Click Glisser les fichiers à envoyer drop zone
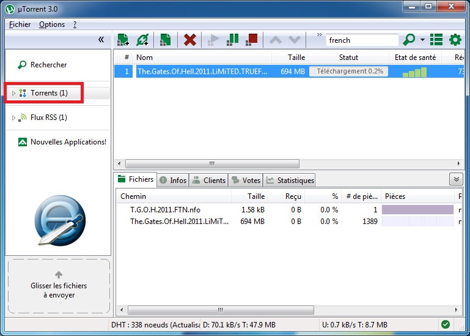 point(59,286)
